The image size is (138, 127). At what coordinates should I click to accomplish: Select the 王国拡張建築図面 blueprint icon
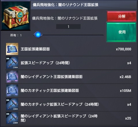(12, 49)
